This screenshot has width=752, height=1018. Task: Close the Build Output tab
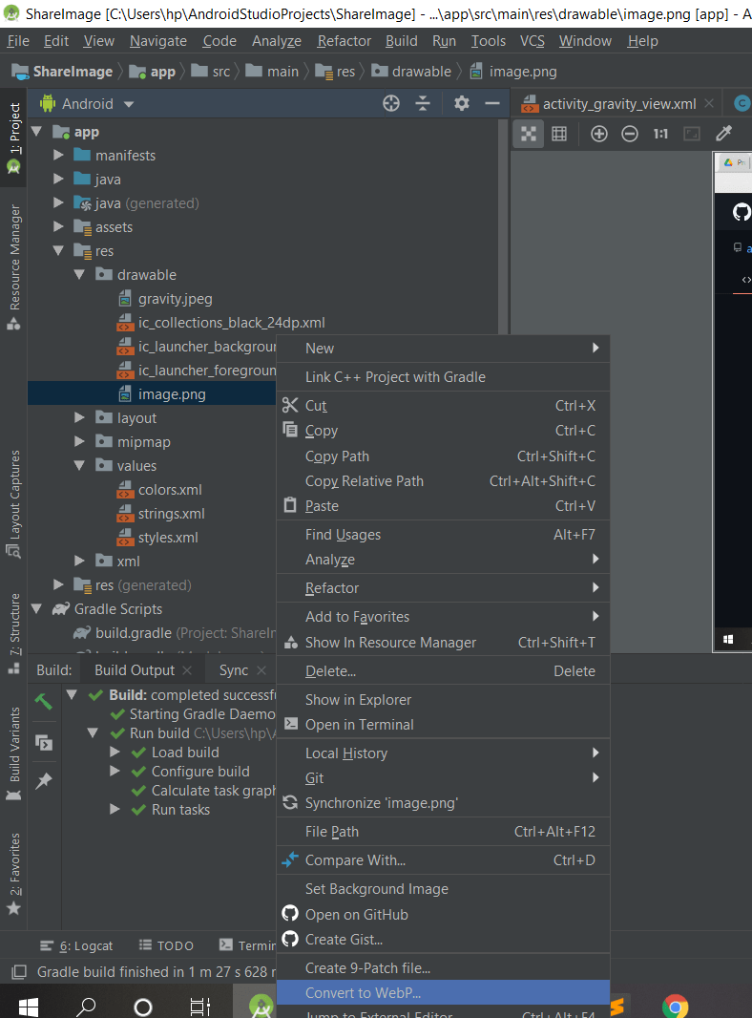click(x=187, y=670)
